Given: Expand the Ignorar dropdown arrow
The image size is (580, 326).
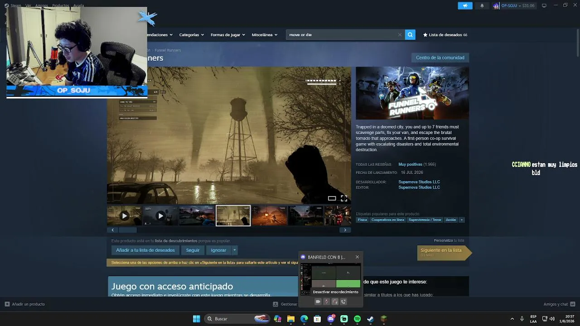Looking at the screenshot, I should click(234, 250).
